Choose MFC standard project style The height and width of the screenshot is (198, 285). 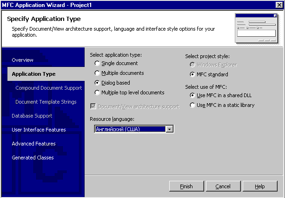(192, 74)
